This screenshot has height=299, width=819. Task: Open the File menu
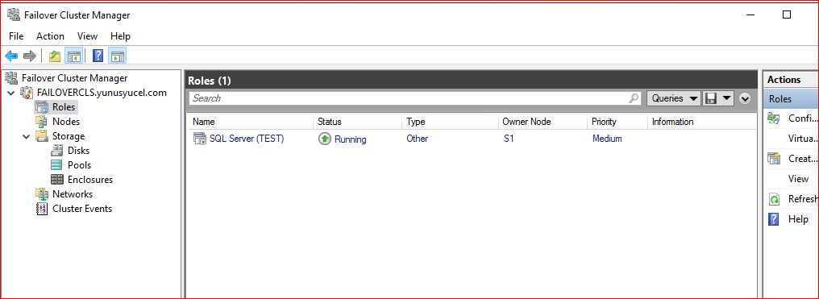pos(16,36)
